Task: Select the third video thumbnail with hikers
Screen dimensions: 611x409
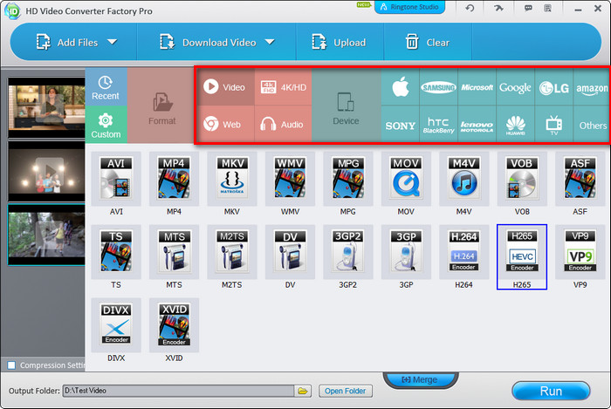Action: (x=47, y=235)
